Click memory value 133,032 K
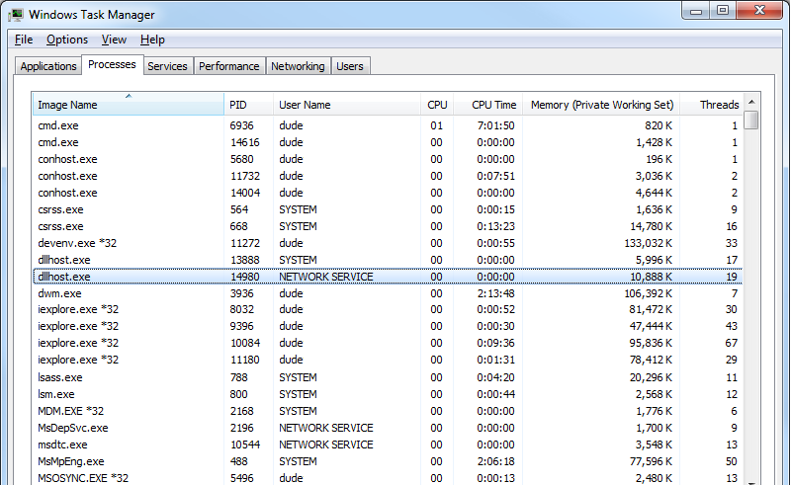Image resolution: width=791 pixels, height=485 pixels. [x=649, y=243]
